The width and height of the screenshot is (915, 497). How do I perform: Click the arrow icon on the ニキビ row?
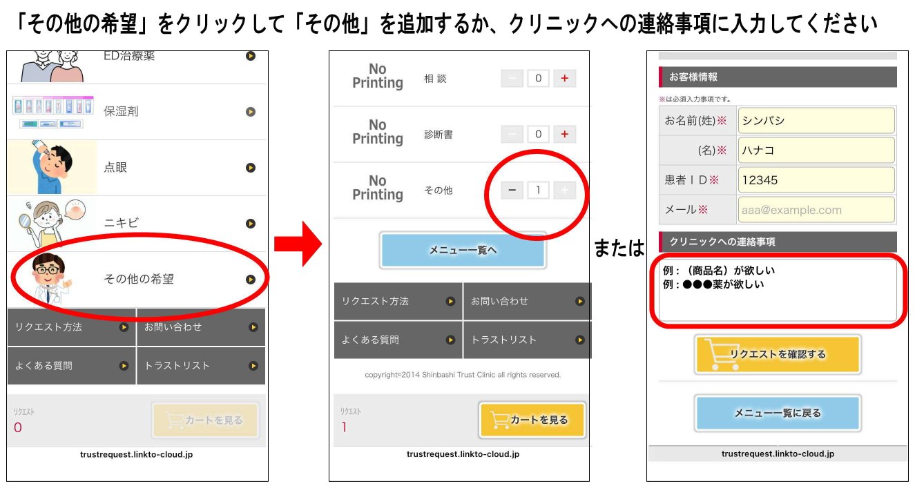[251, 224]
